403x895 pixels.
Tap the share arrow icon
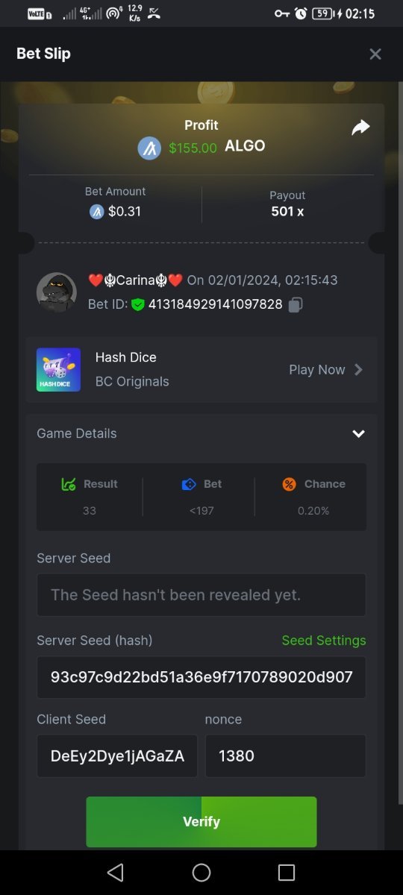360,128
